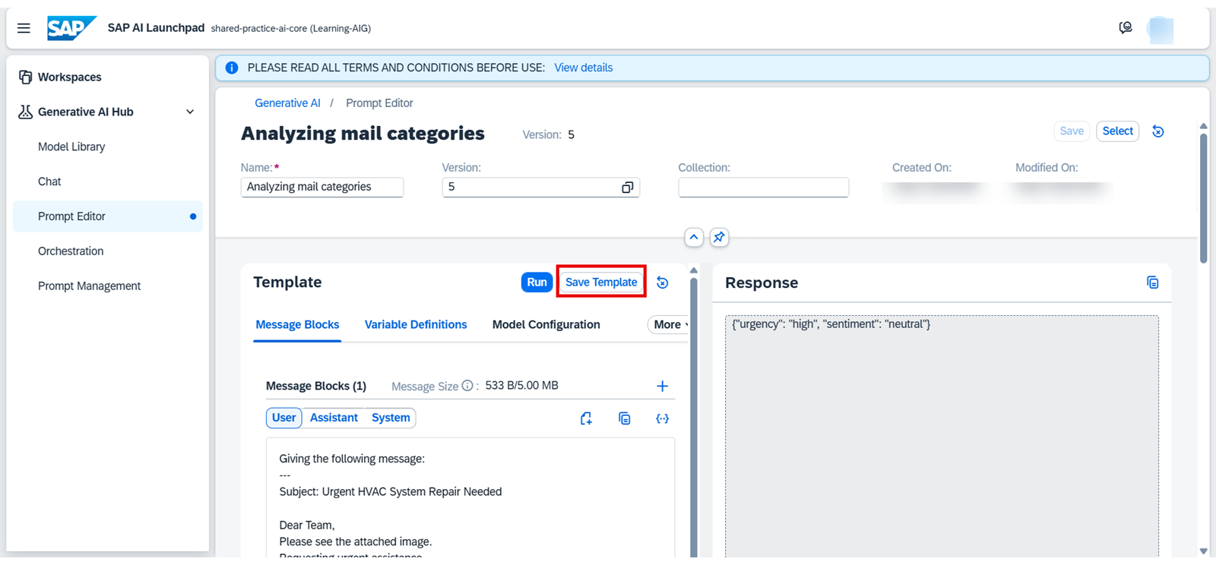
Task: Open the View details link
Action: click(x=584, y=68)
